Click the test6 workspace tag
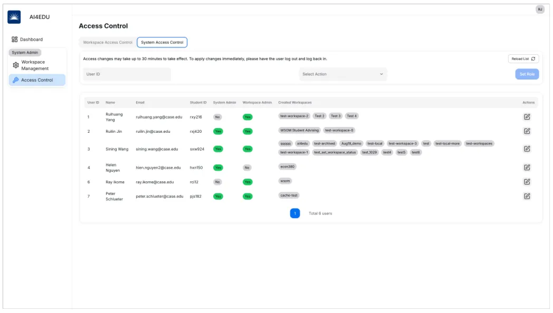The image size is (553, 313). 416,152
